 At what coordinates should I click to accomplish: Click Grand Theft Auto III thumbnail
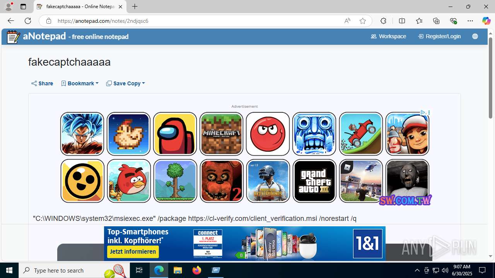(x=314, y=181)
